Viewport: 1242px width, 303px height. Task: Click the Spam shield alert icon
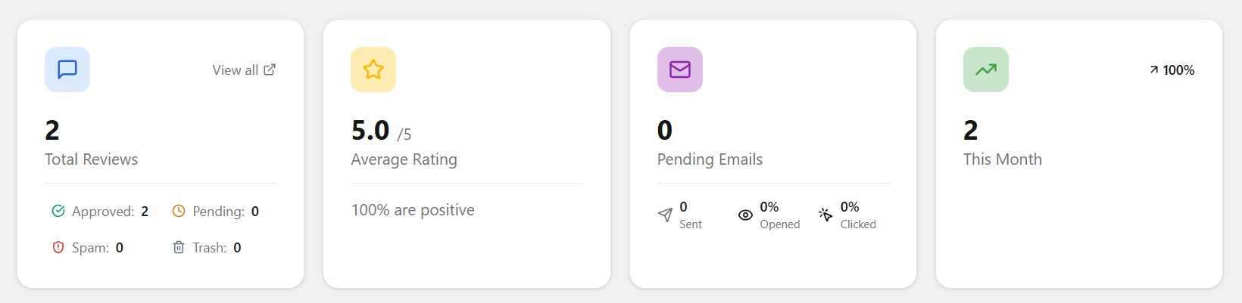pos(58,247)
